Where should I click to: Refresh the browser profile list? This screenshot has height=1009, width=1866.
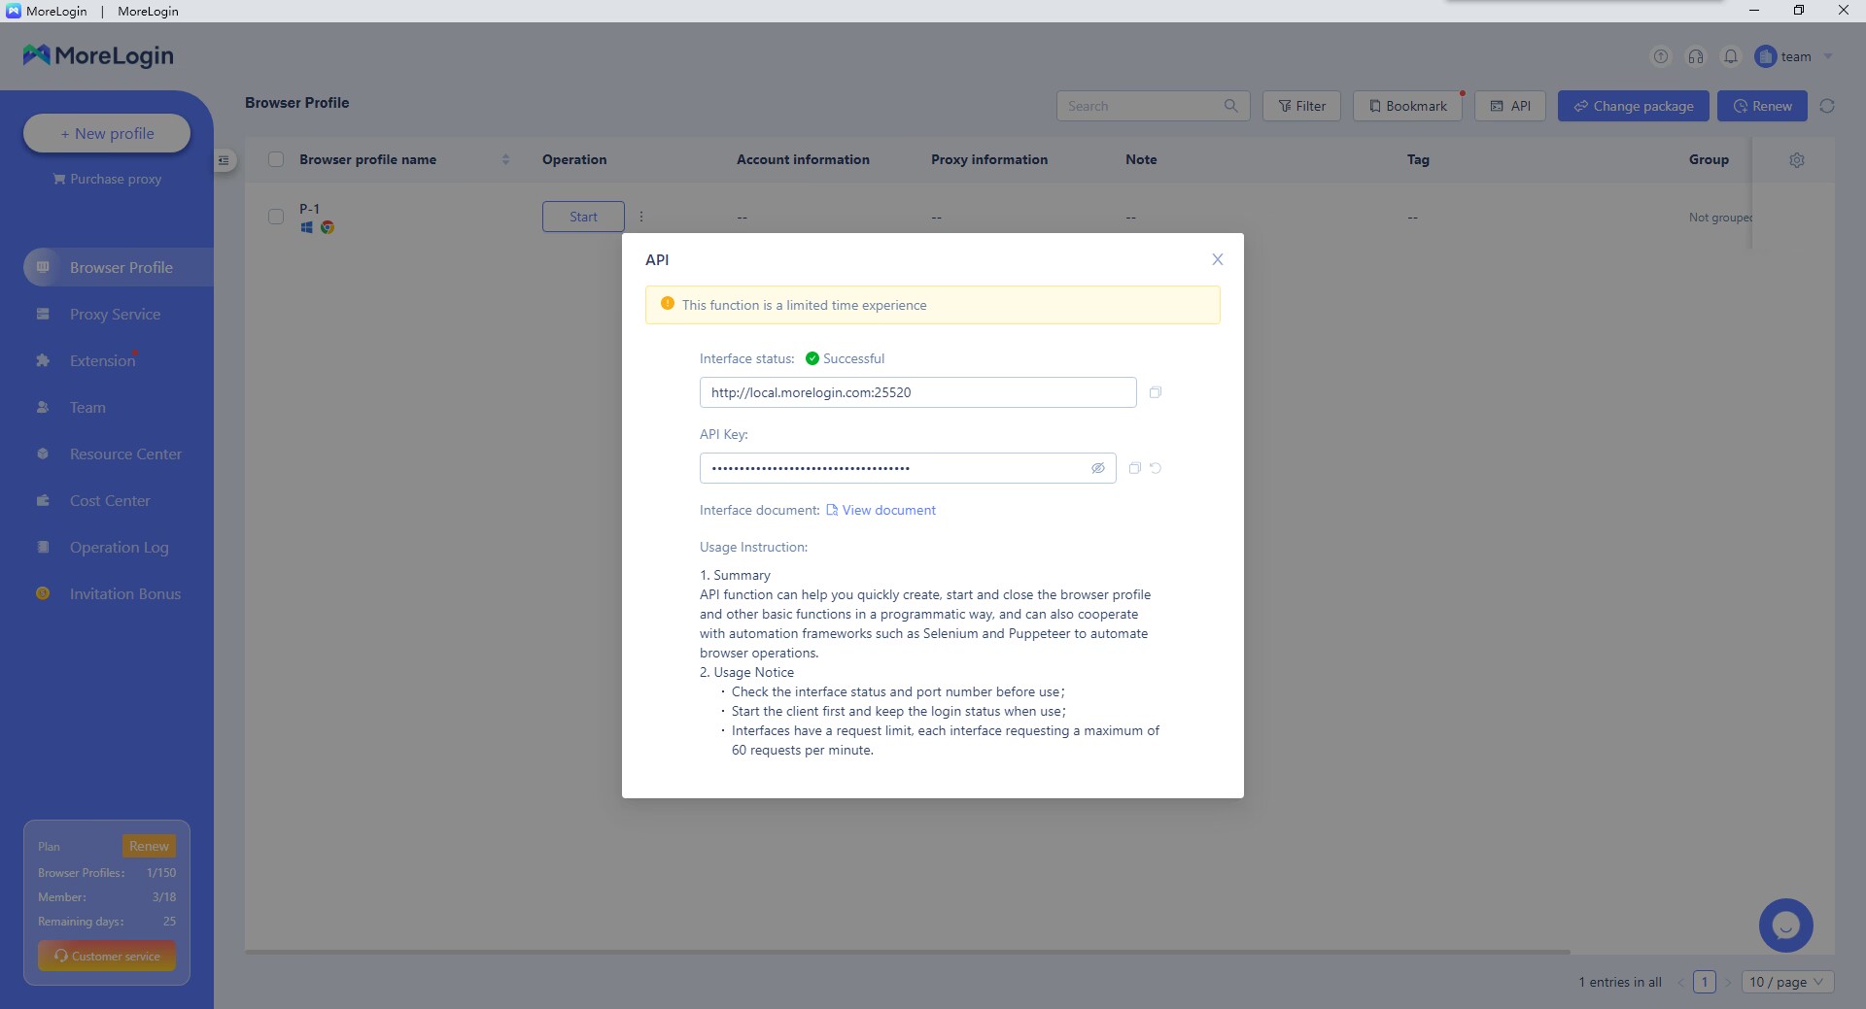pos(1827,106)
